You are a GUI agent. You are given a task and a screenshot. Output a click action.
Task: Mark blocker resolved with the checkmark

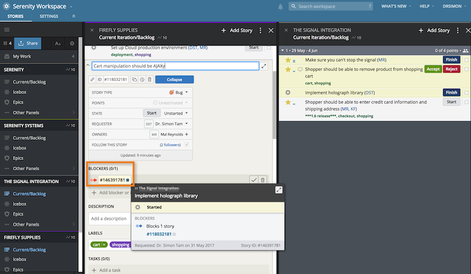254,179
